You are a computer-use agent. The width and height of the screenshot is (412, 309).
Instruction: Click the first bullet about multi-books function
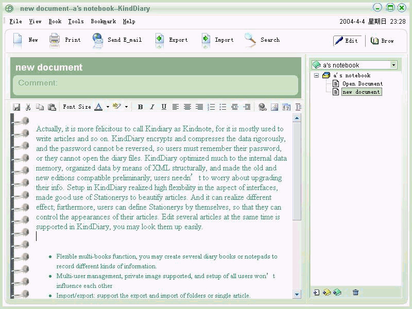(x=166, y=261)
